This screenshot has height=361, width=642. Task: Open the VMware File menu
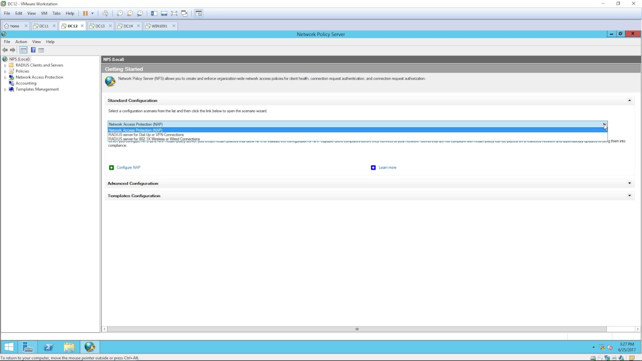7,14
